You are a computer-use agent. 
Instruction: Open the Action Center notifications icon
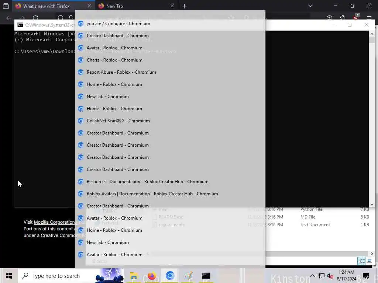coord(366,276)
